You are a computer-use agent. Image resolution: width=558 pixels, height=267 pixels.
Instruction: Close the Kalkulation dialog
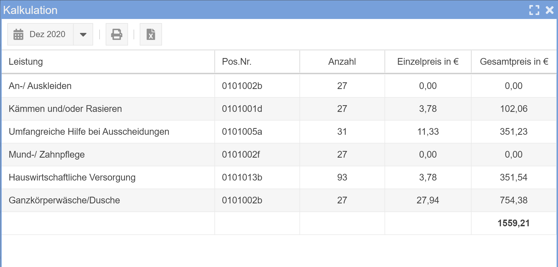[550, 10]
